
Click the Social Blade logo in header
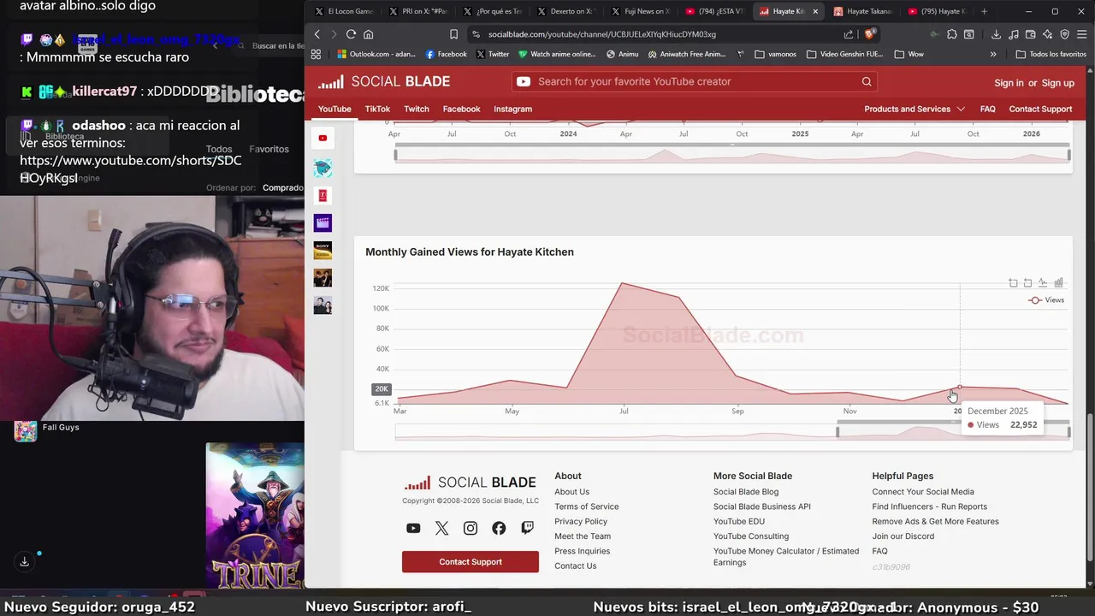384,81
